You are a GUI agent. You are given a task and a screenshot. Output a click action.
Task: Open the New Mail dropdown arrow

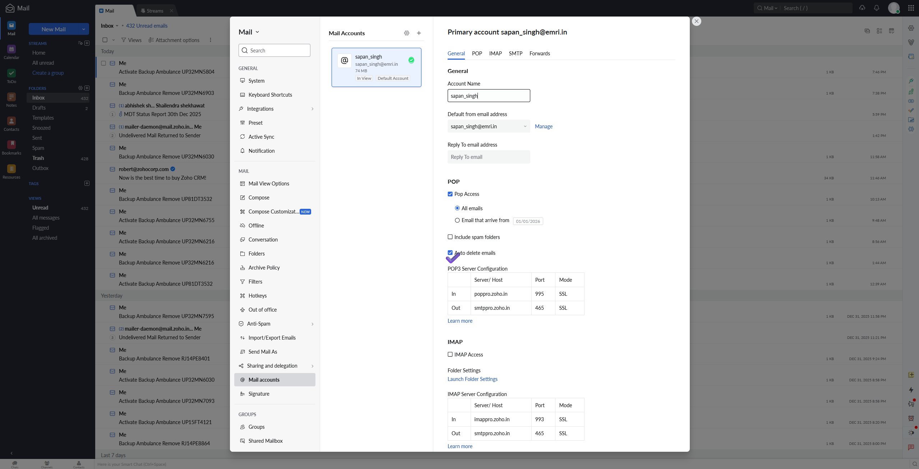tap(84, 29)
